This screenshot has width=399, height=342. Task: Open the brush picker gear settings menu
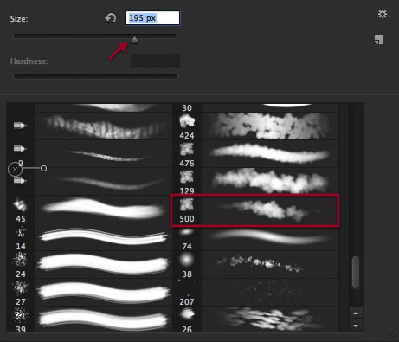pos(384,14)
